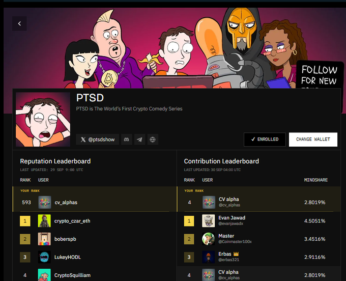Click the rank 1 badge beside Evan Jawad
This screenshot has height=281, width=346.
(x=189, y=221)
